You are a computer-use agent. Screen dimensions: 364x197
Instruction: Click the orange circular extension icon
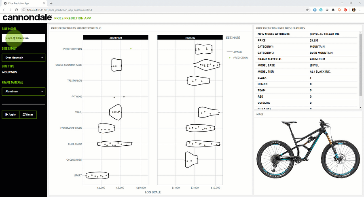point(339,10)
